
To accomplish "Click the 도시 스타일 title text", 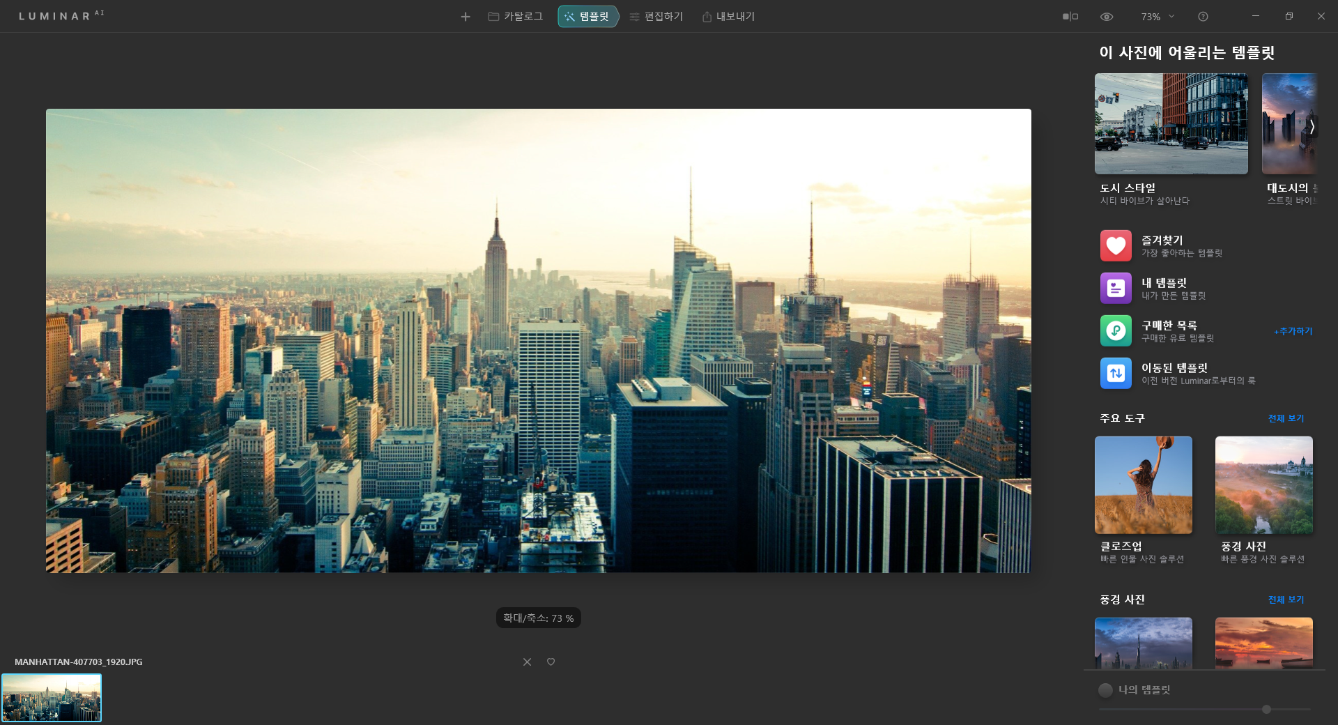I will (x=1128, y=188).
